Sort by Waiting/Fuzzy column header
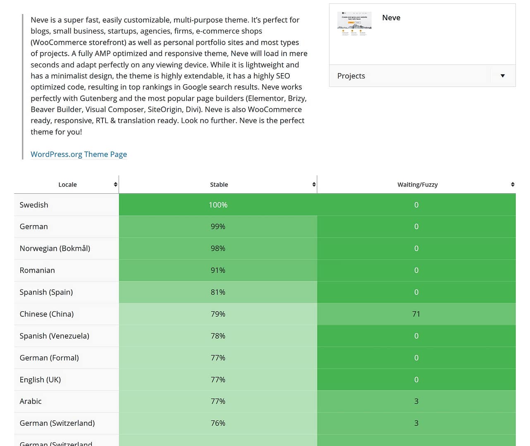The width and height of the screenshot is (530, 446). [417, 185]
